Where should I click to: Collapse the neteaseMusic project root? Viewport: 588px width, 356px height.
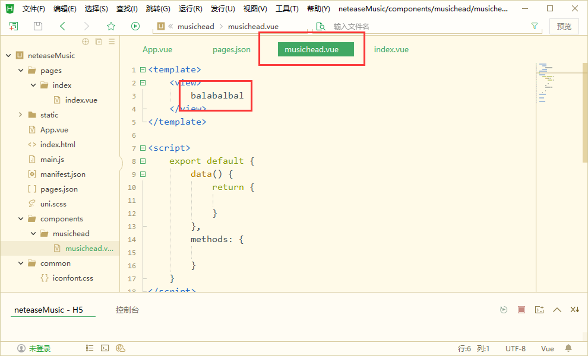(x=8, y=55)
